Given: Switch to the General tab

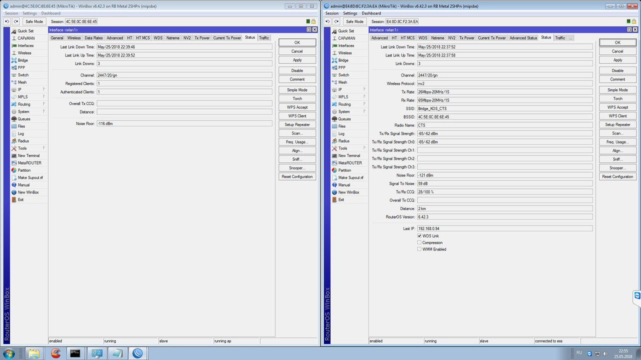Looking at the screenshot, I should click(57, 38).
